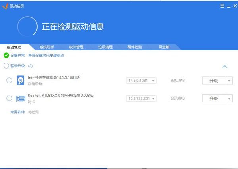This screenshot has height=169, width=238.
Task: Click 升级 for Intel storage driver
Action: click(x=214, y=81)
